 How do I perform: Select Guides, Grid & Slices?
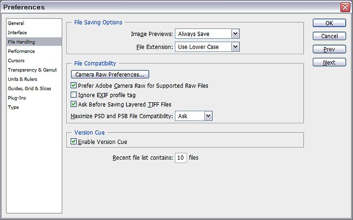(34, 89)
